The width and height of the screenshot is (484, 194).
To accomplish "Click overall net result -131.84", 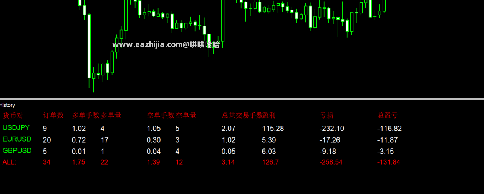I will tap(389, 162).
